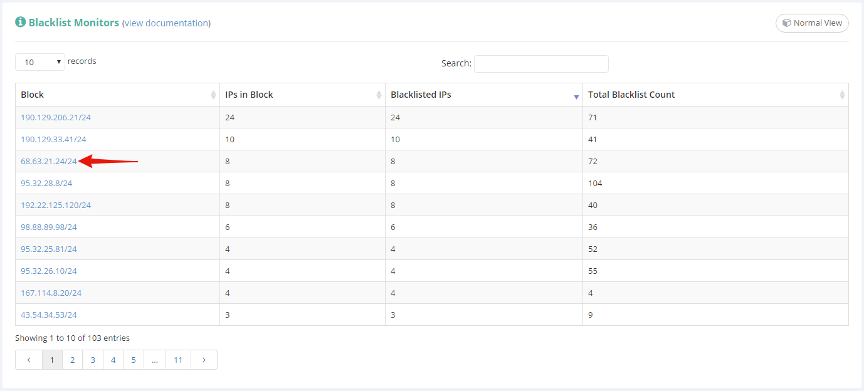The image size is (864, 391).
Task: Toggle Blacklisted IPs sort direction arrow
Action: click(576, 96)
